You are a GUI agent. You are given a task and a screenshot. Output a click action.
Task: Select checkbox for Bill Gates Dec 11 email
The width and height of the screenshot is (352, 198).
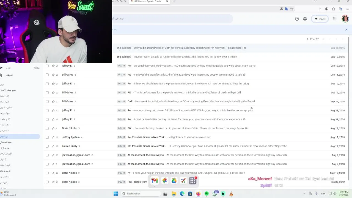point(47,75)
